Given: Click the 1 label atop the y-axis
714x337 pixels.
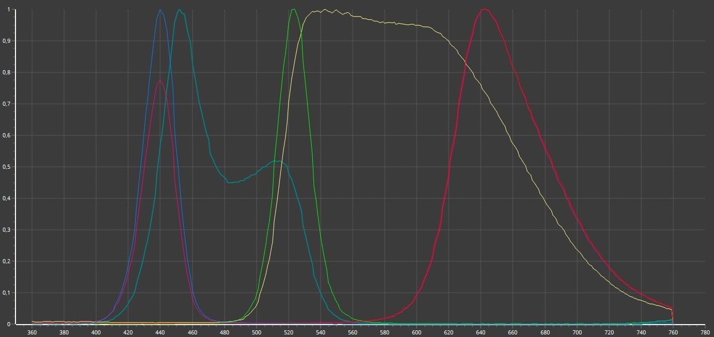Looking at the screenshot, I should click(x=9, y=9).
